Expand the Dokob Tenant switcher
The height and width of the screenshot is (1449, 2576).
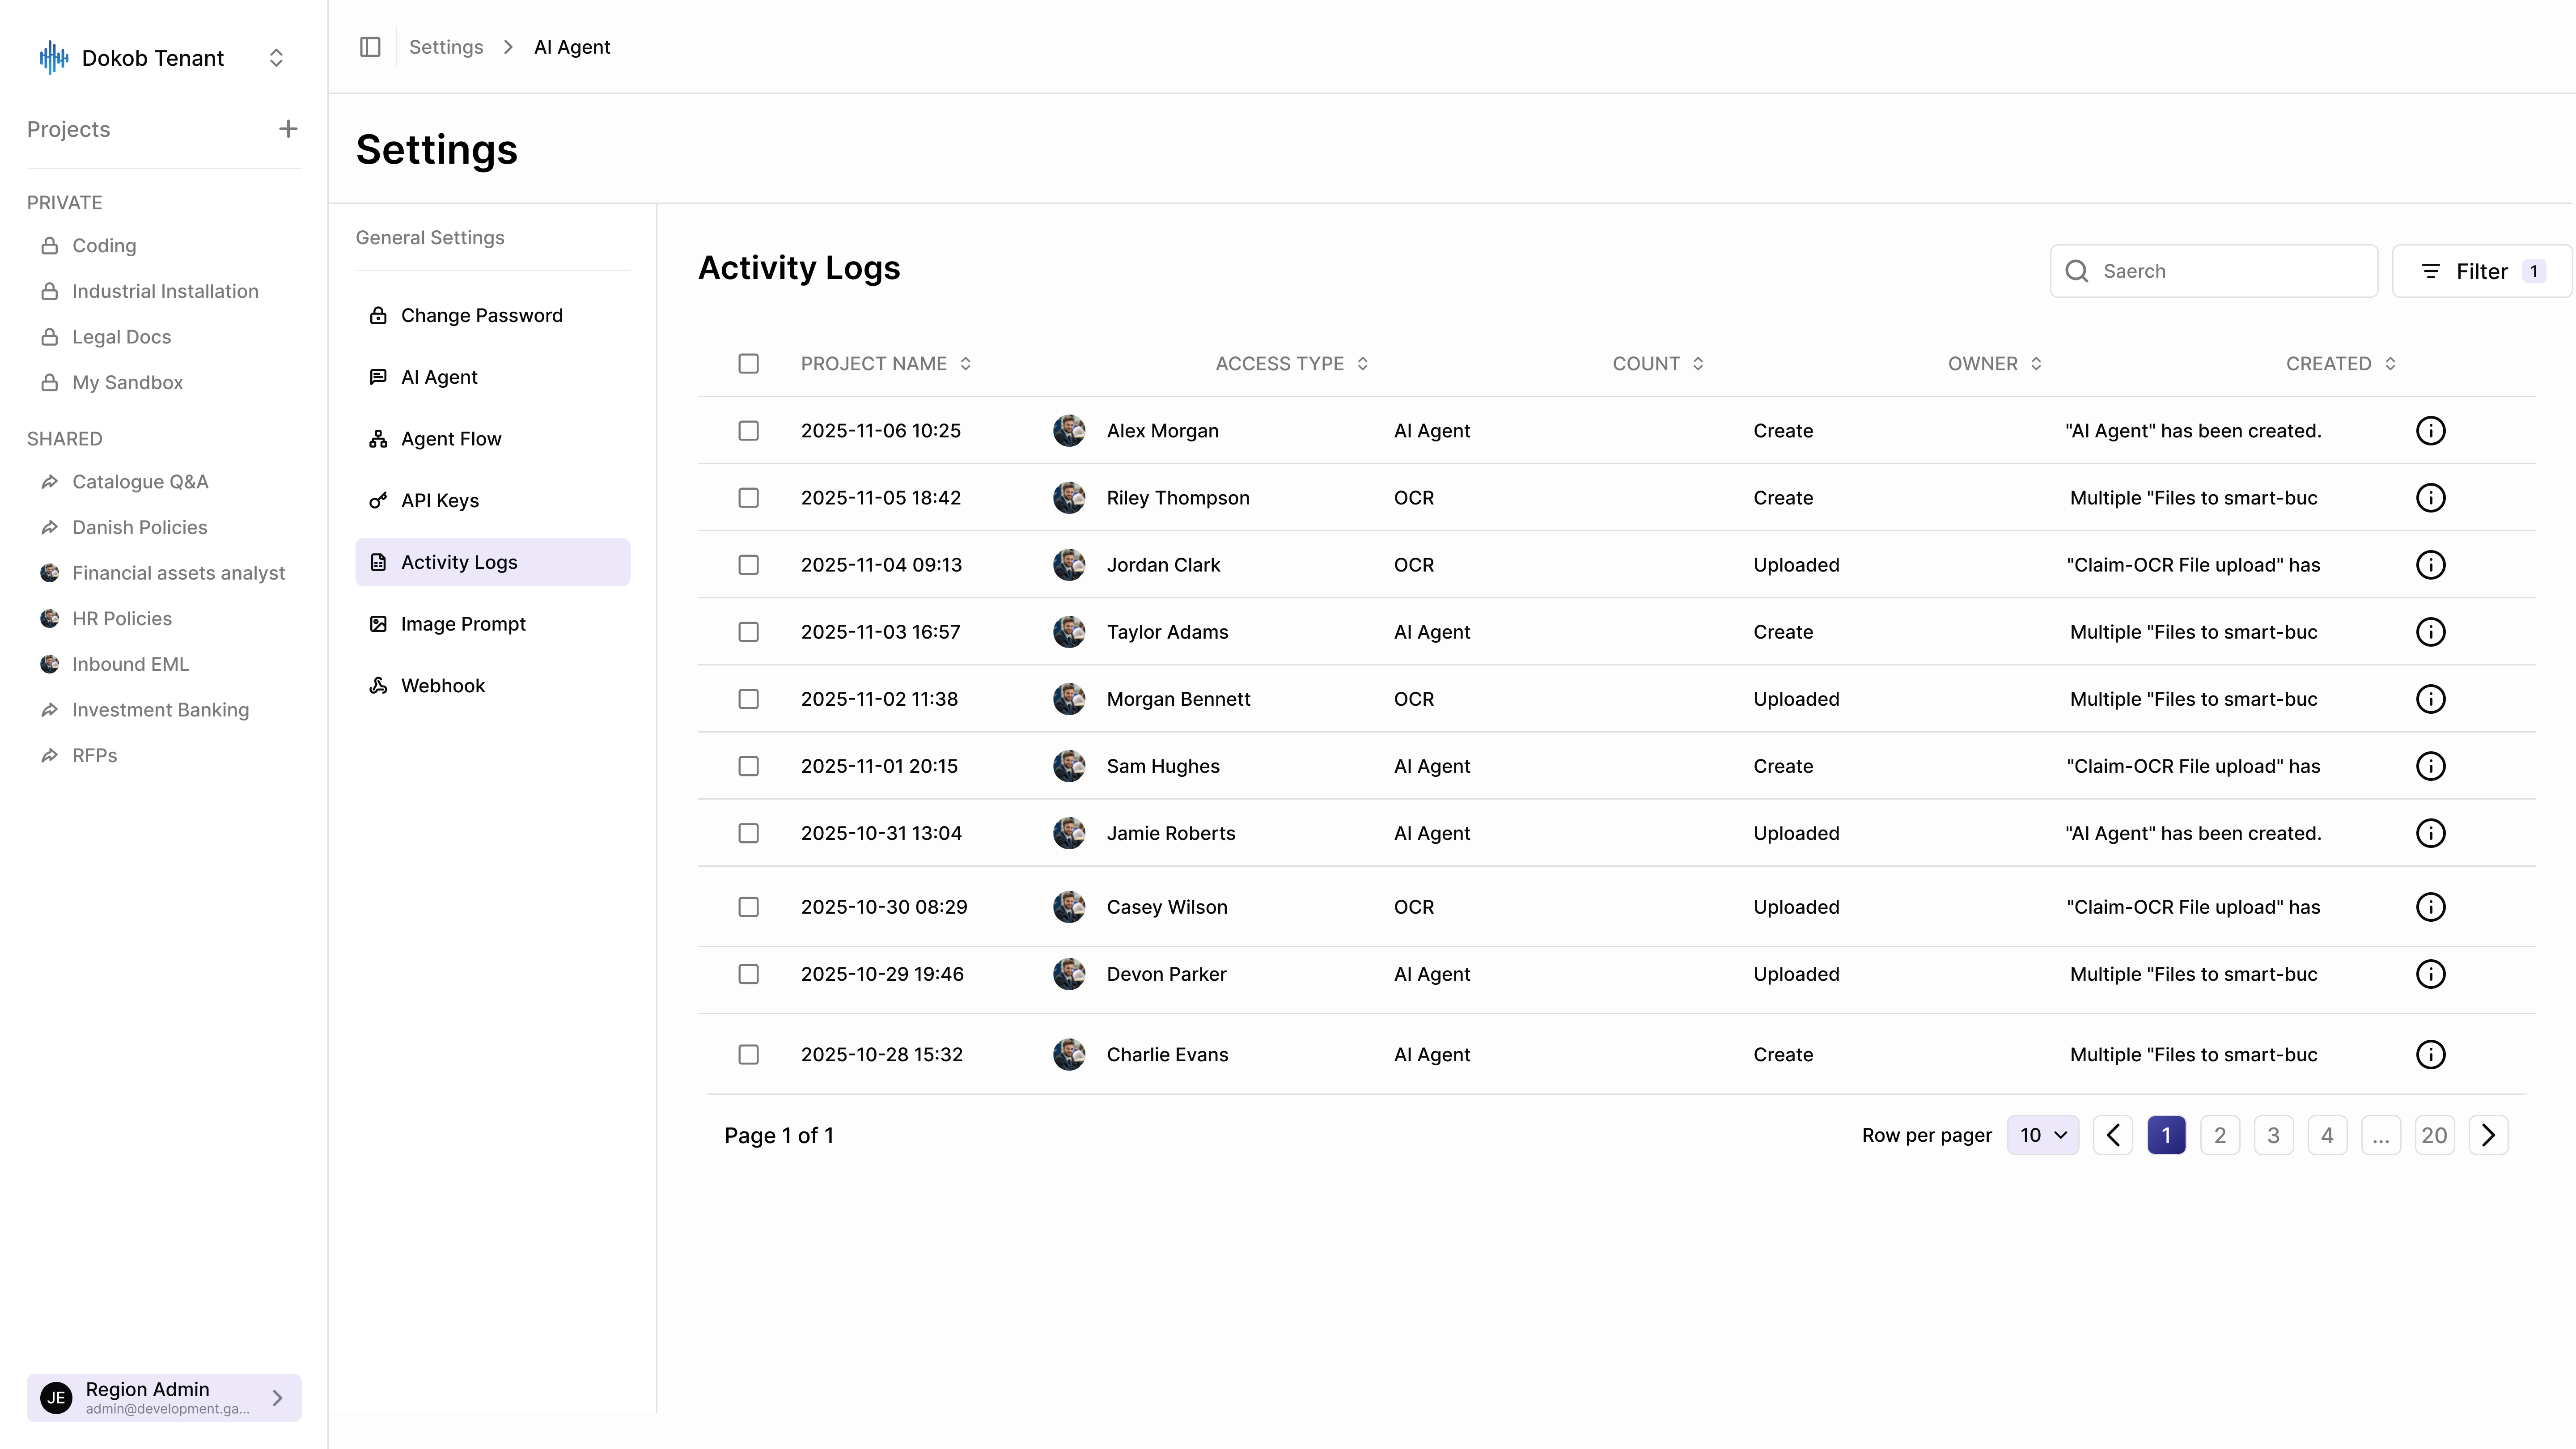coord(276,58)
